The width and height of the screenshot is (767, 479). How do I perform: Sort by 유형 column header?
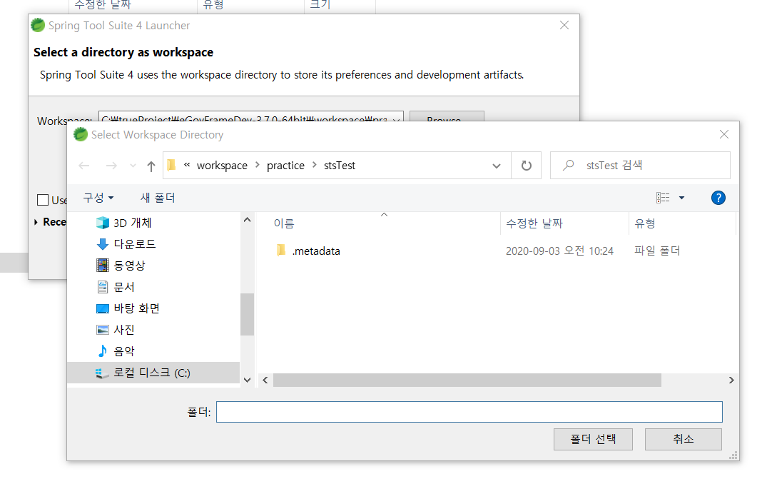(645, 223)
